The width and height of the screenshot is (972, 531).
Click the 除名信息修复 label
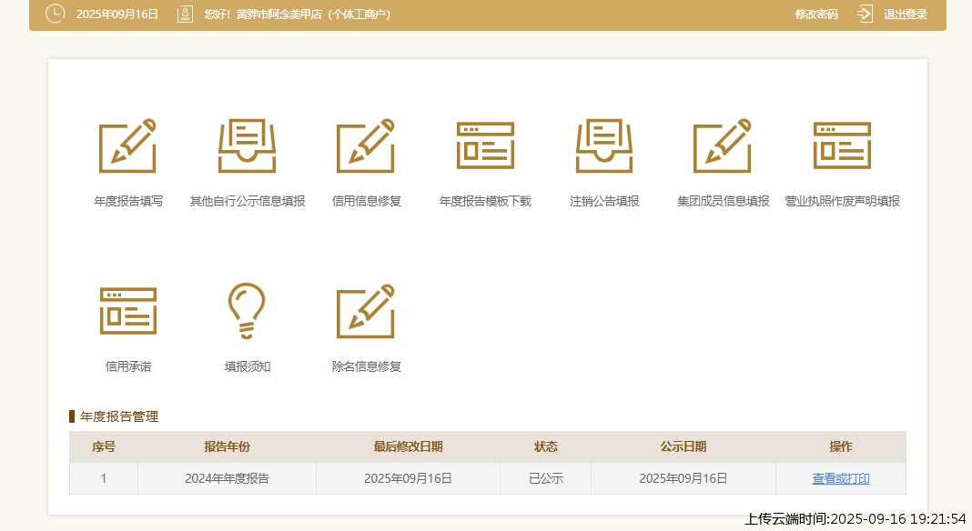367,366
